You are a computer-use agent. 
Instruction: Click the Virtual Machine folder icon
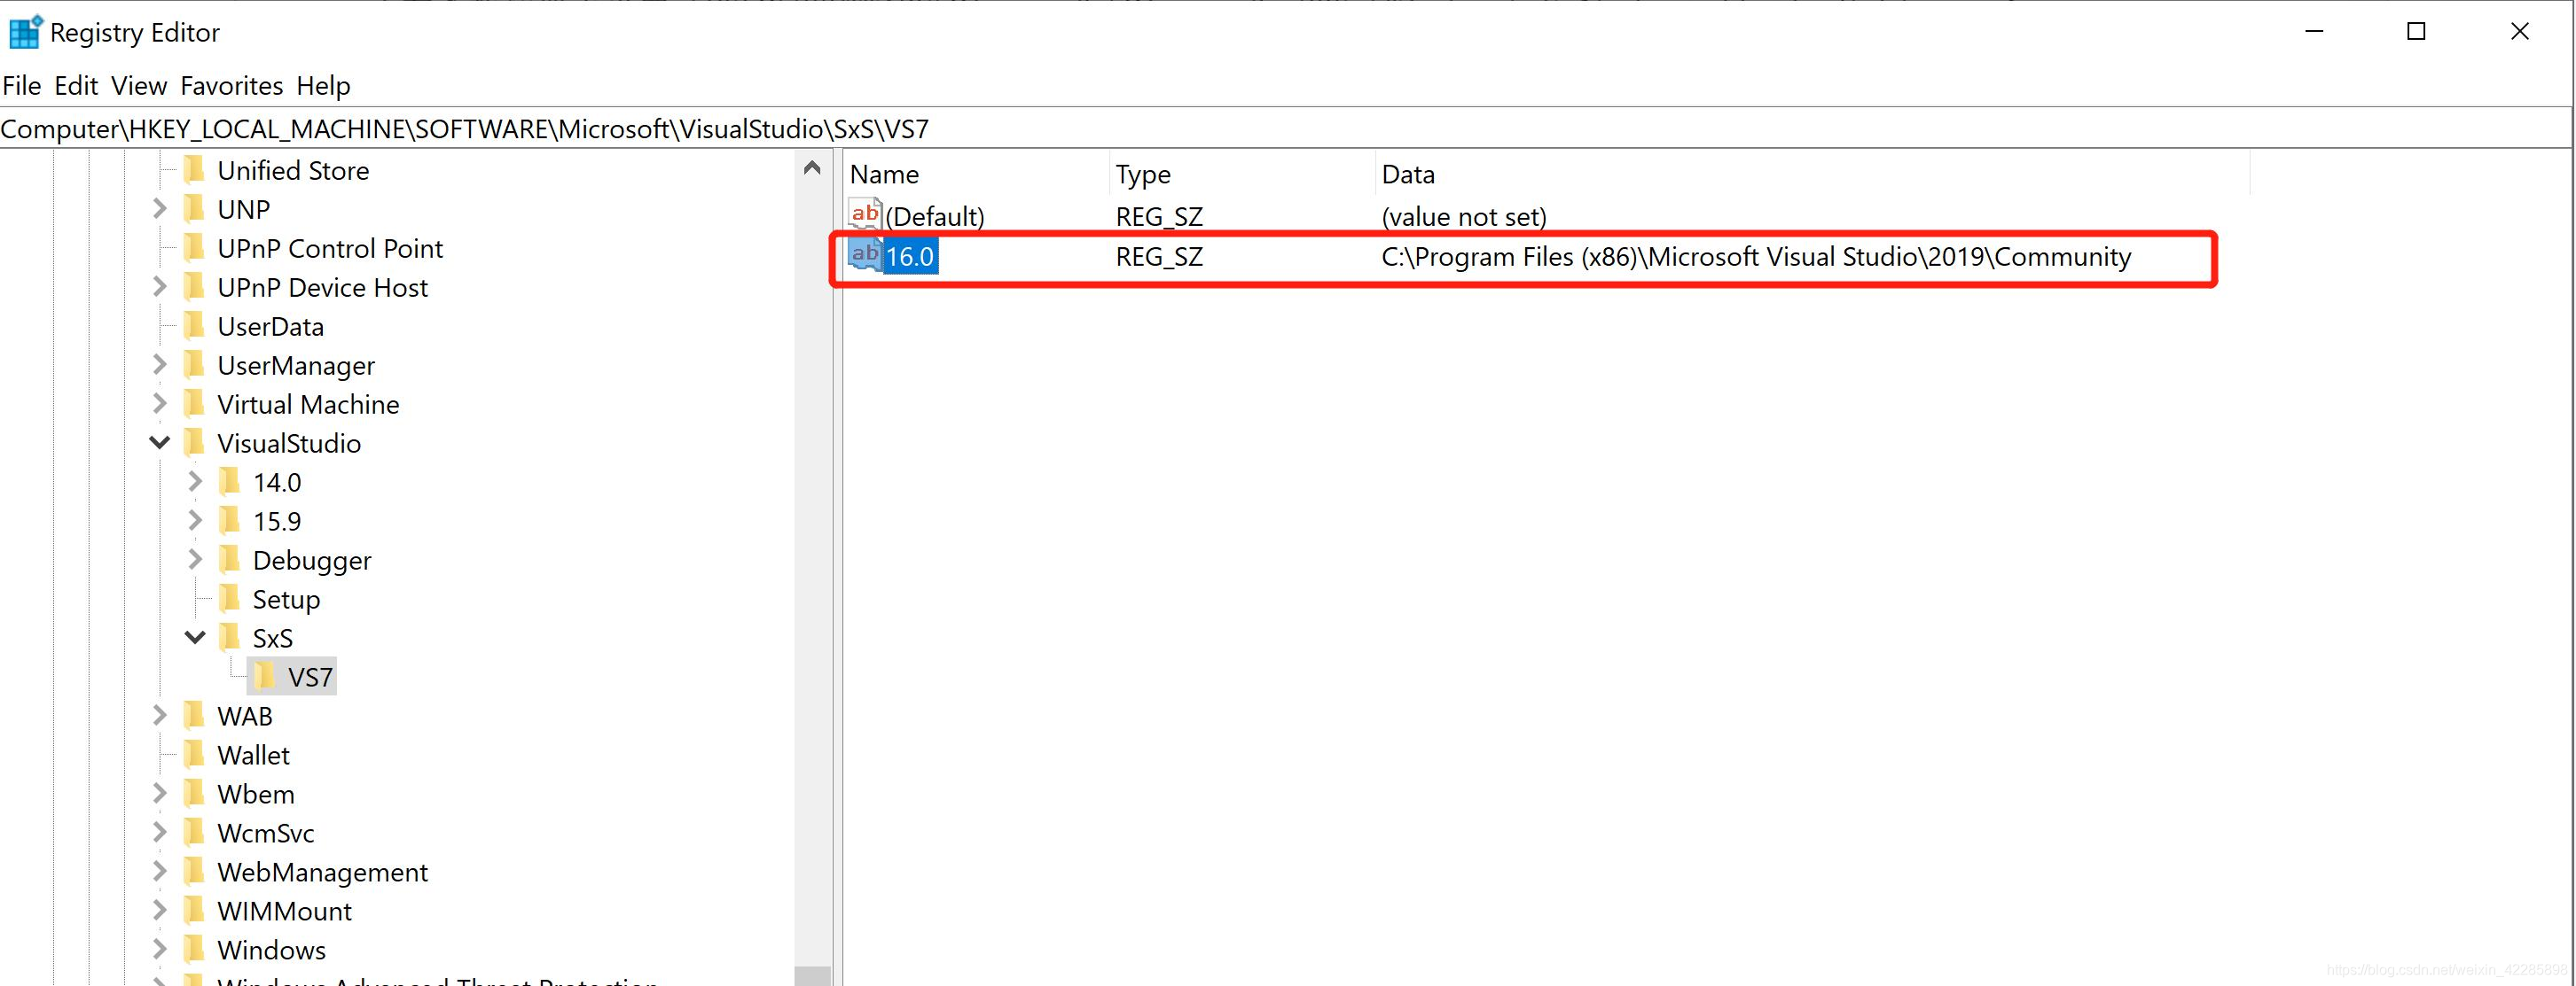click(195, 404)
